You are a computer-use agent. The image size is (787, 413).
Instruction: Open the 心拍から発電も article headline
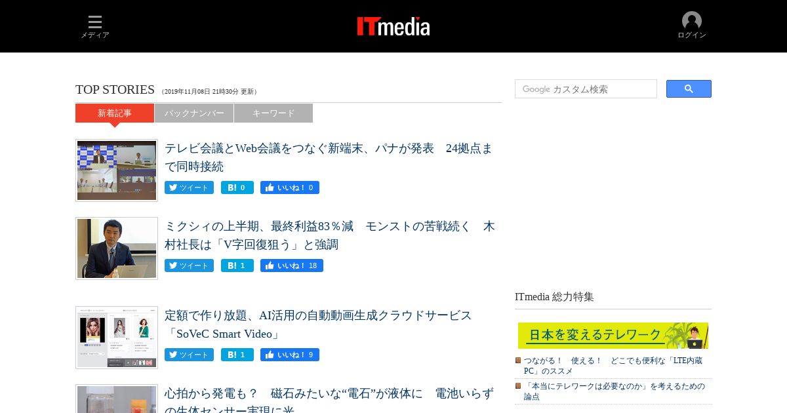[x=329, y=399]
